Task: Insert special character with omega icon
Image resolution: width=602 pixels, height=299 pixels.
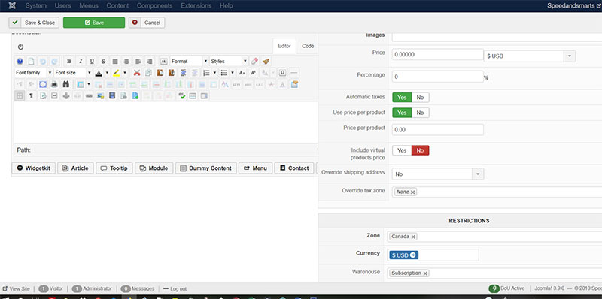Action: 283,73
